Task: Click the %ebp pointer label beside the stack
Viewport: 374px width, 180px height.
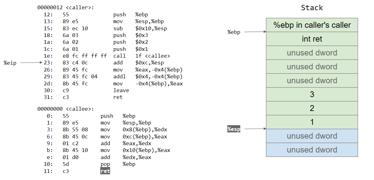Action: [234, 32]
